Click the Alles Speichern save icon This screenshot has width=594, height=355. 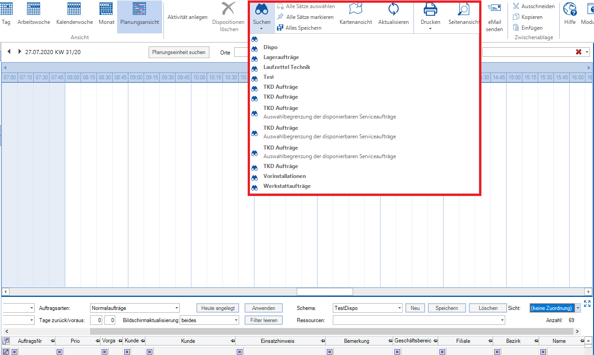[x=280, y=28]
